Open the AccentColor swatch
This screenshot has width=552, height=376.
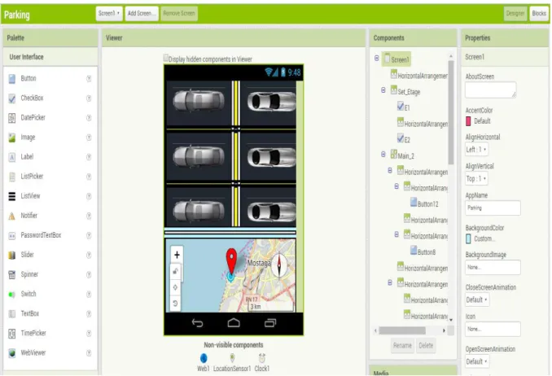pos(468,121)
